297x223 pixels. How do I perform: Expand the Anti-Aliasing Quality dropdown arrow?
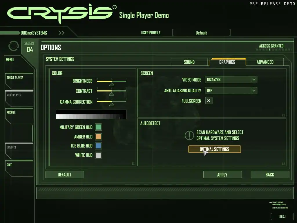pos(254,91)
